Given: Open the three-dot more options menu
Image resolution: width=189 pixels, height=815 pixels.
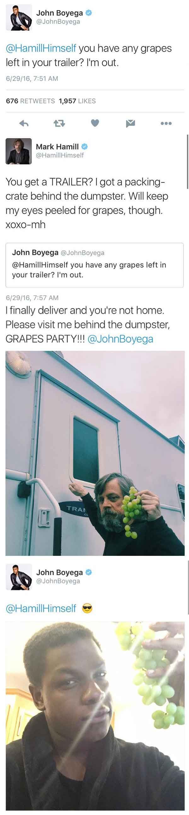Looking at the screenshot, I should click(166, 123).
